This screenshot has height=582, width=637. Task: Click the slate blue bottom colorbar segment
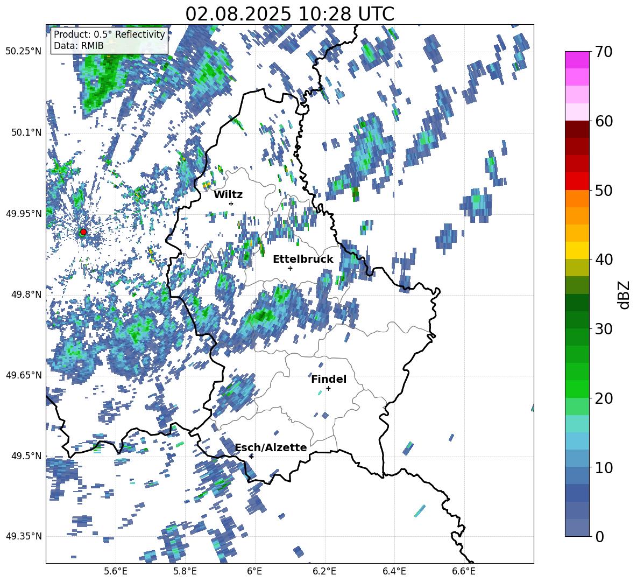(577, 528)
